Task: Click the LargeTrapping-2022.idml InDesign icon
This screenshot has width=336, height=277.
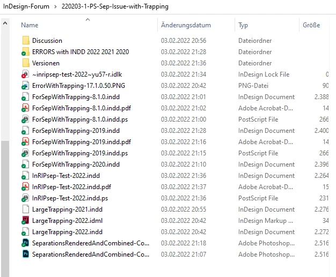Action: coord(26,221)
